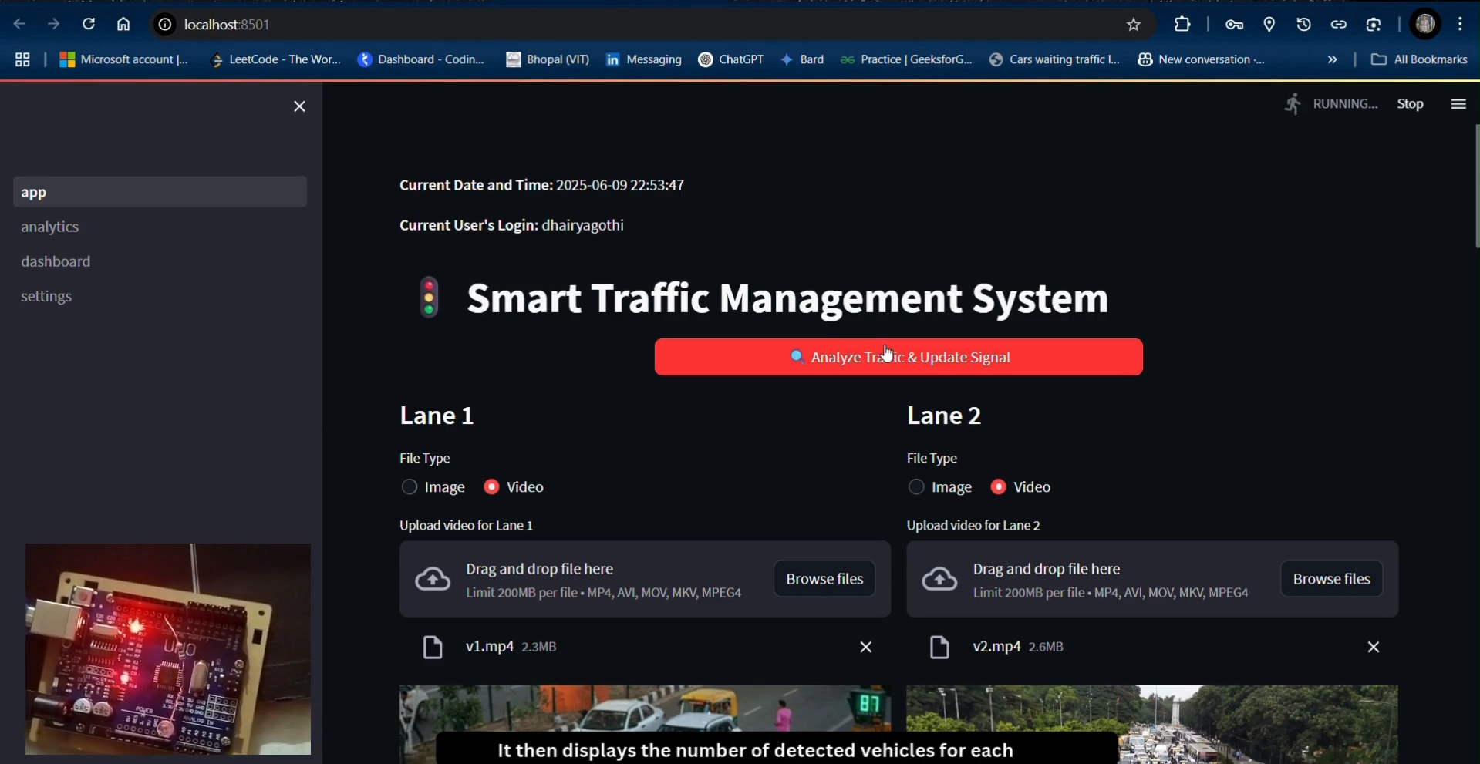
Task: Open the All Bookmarks folder
Action: point(1418,60)
